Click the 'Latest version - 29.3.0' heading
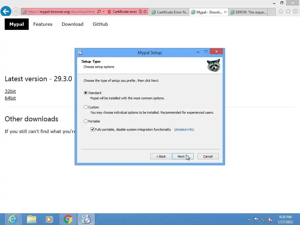 point(38,79)
